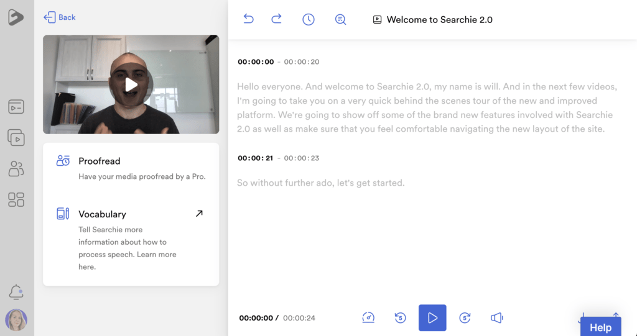
Task: Rewind five seconds
Action: (400, 318)
